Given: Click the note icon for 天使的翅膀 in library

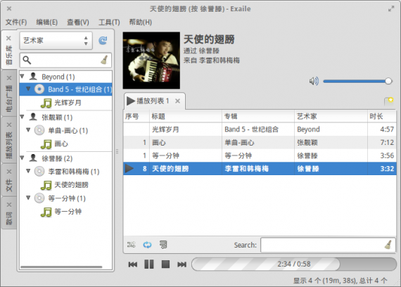Looking at the screenshot, I should (x=46, y=185).
